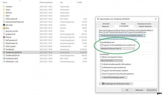Enable Modus mit reduzierten Farben
163x95 pixels.
pyautogui.click(x=101, y=57)
